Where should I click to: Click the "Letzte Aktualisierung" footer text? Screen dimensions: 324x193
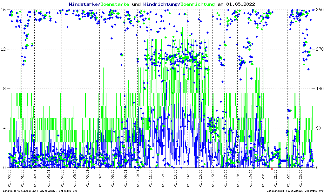40,191
